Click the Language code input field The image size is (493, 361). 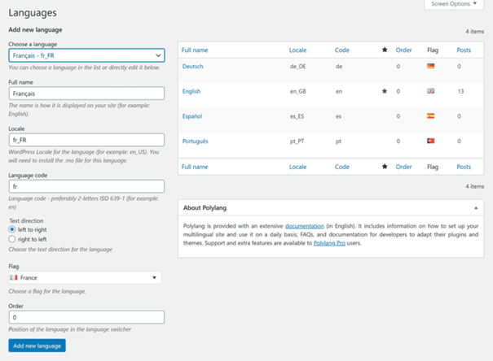pyautogui.click(x=86, y=186)
